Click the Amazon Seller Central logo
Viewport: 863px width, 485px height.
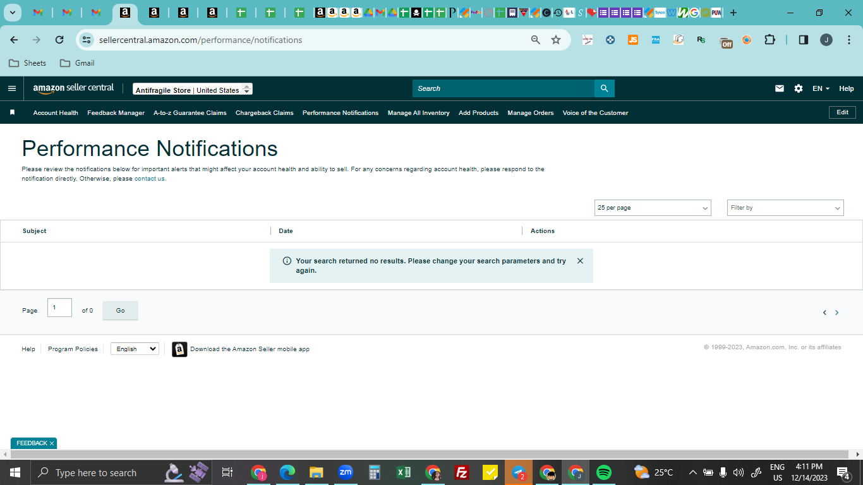(73, 88)
